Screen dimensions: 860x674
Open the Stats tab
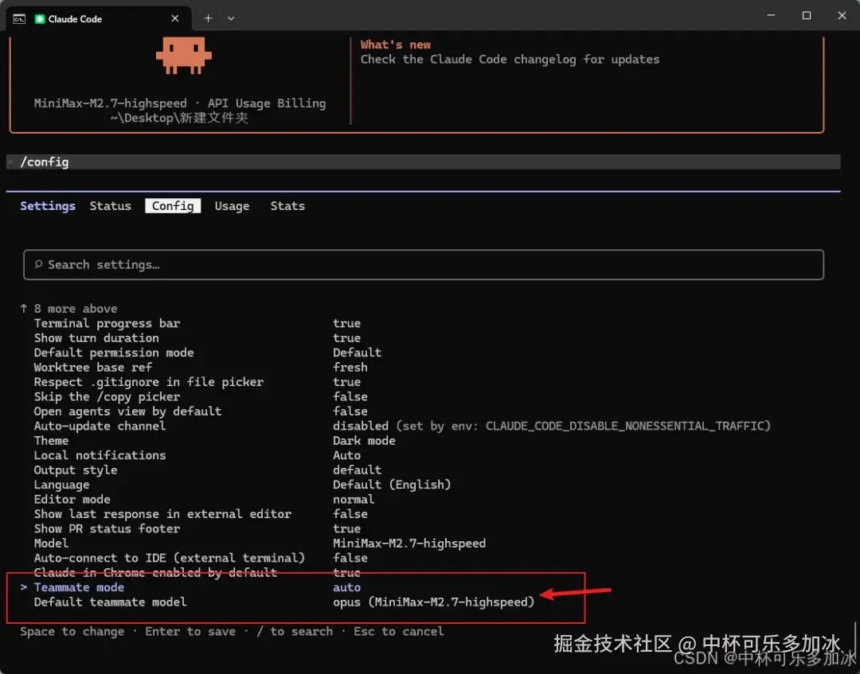[x=287, y=206]
